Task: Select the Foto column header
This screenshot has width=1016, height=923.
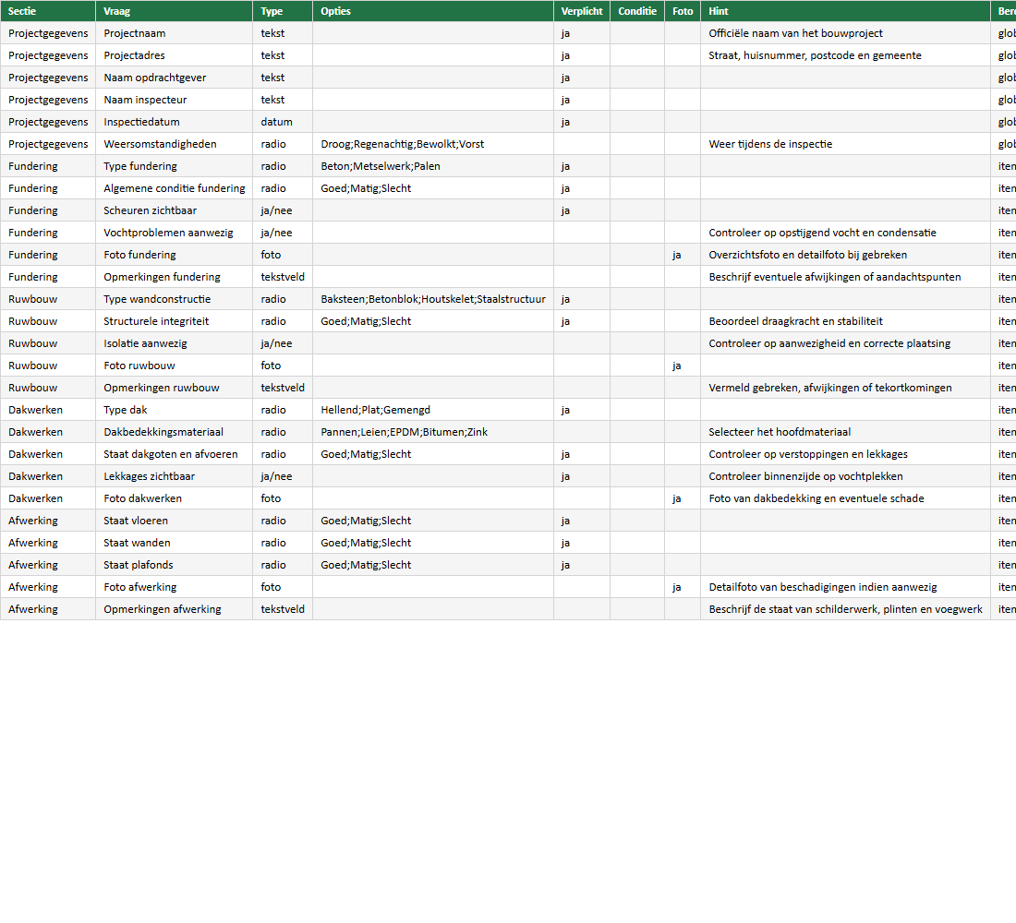Action: click(682, 10)
